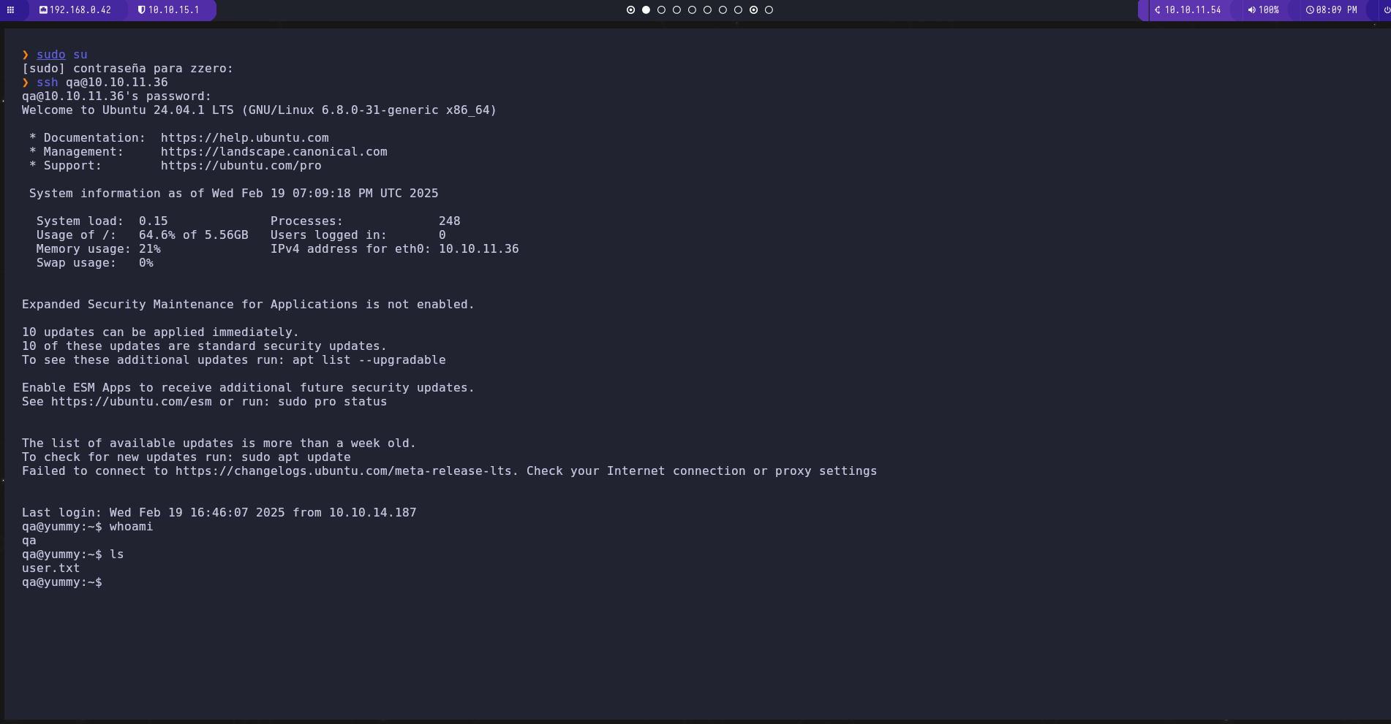Screen dimensions: 1391x724
Task: Click the volume speaker icon at 100%
Action: click(1252, 10)
